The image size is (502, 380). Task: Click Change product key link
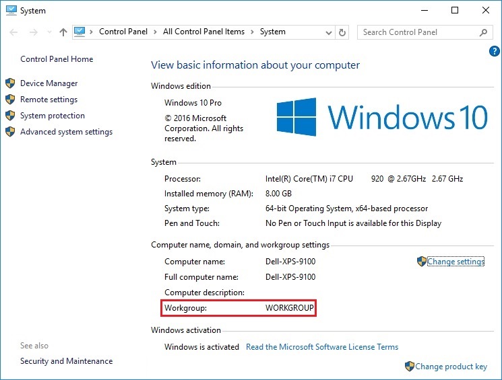(x=451, y=367)
